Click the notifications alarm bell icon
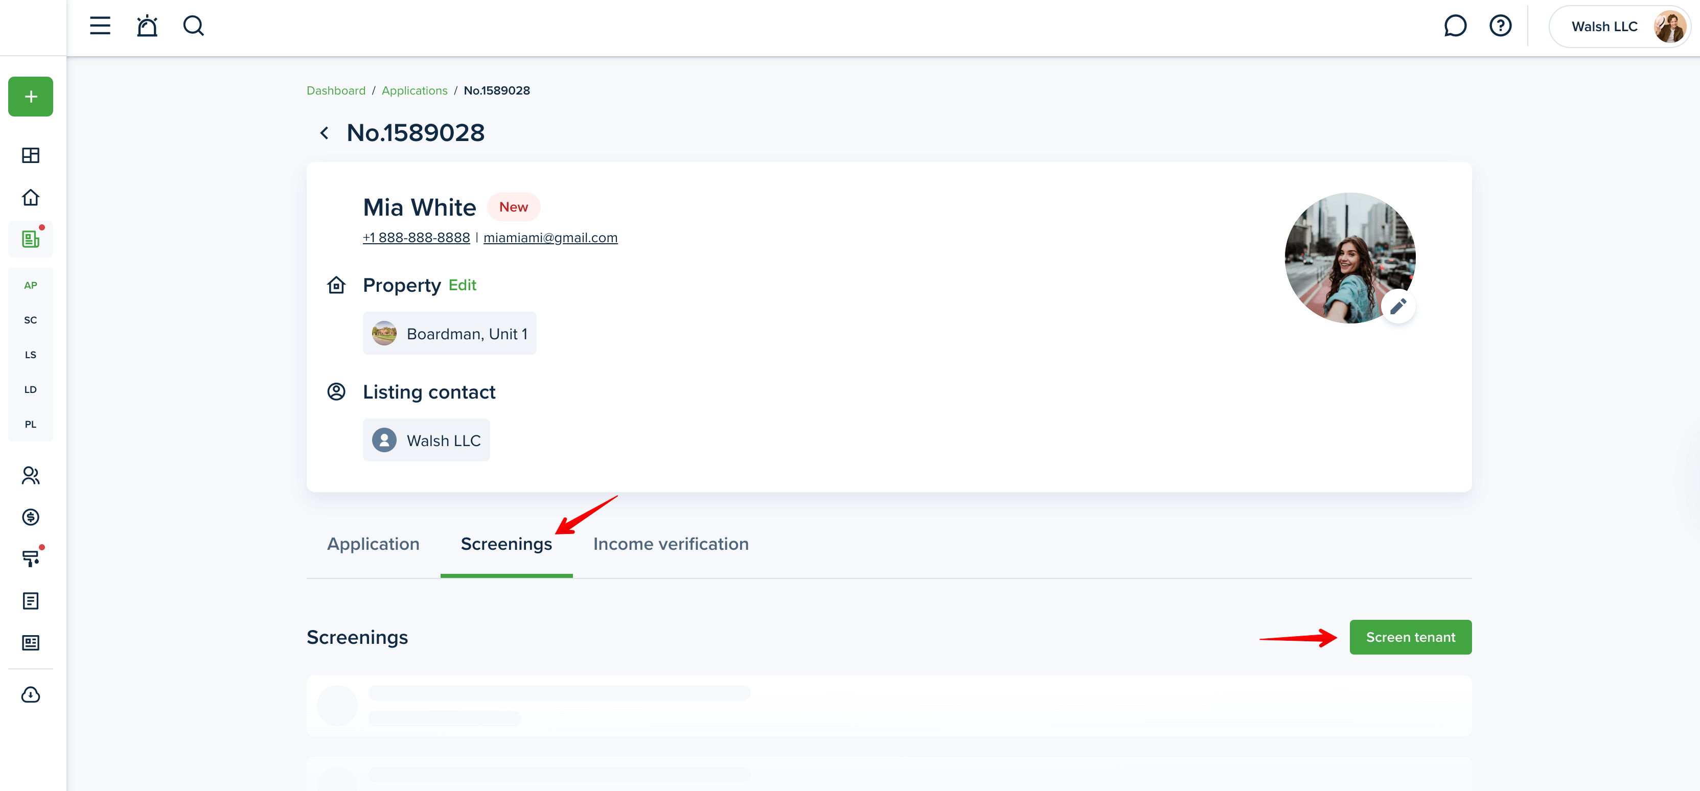The height and width of the screenshot is (791, 1700). [147, 26]
